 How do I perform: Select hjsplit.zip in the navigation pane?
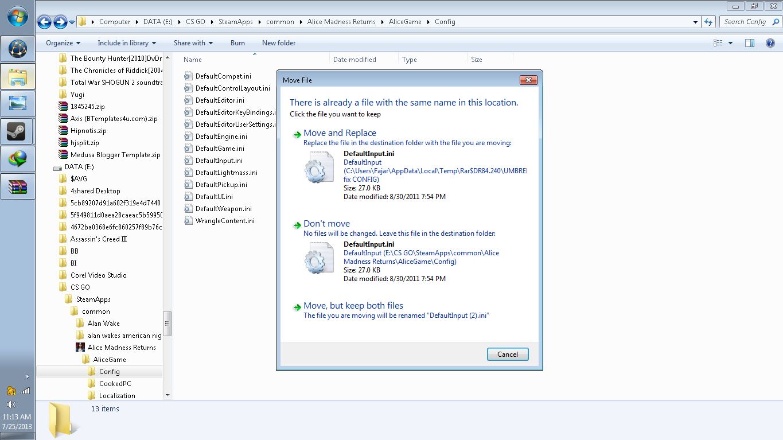79,143
